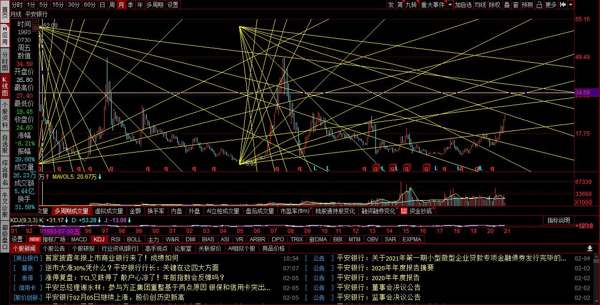600x305 pixels.
Task: Open the 多周期 multi-period view
Action: [x=155, y=5]
